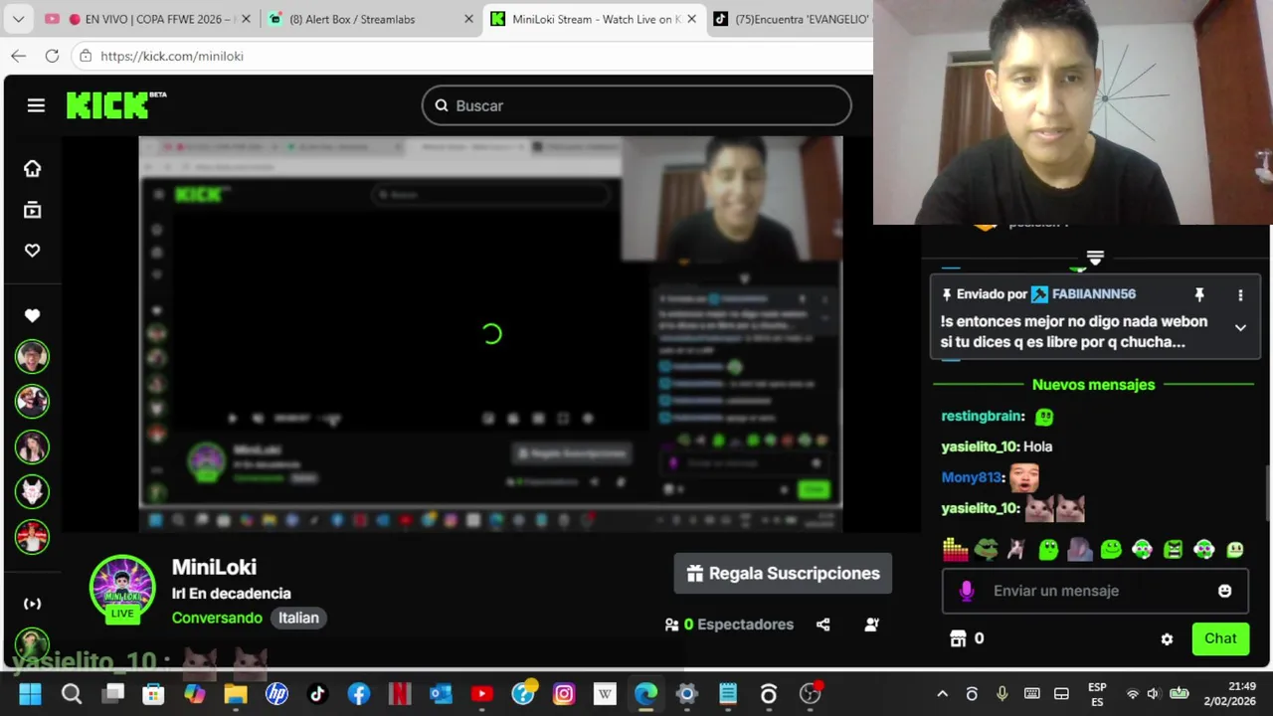Click the green Chat send button

[1220, 638]
